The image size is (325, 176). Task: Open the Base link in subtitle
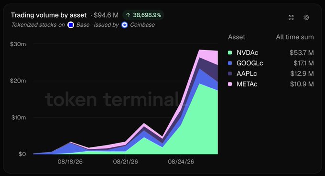pyautogui.click(x=83, y=25)
